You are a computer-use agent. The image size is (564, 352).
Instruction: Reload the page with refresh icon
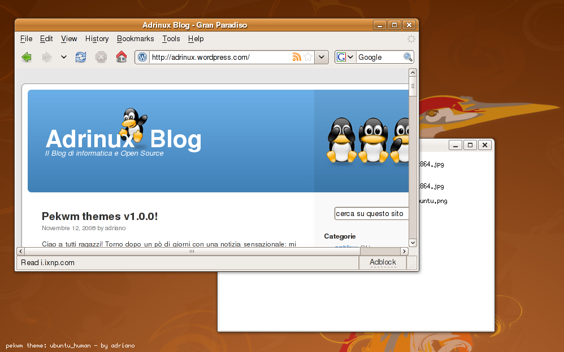81,57
